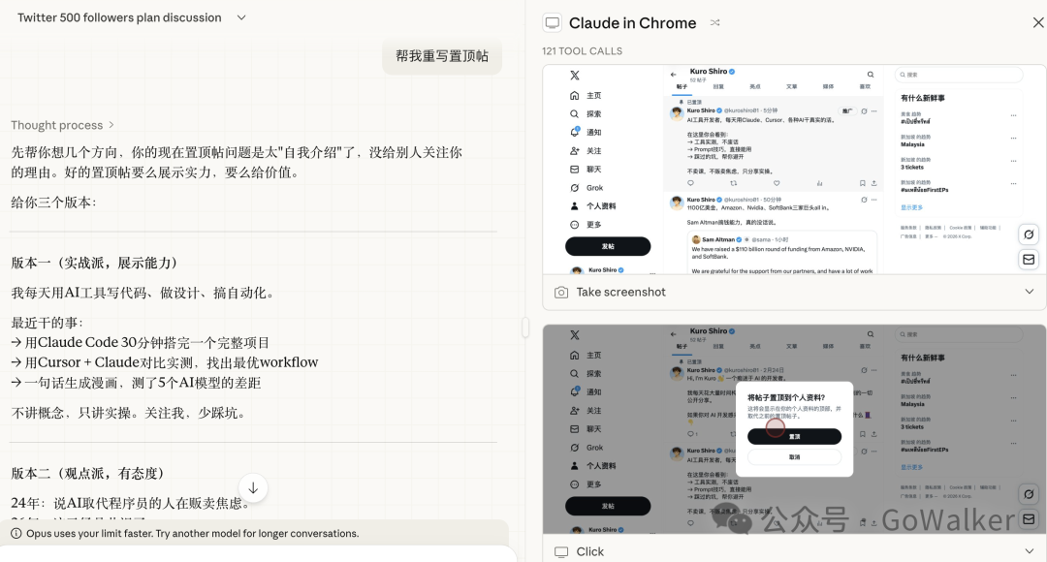Click the 置顶 confirm button in the dialog
Image resolution: width=1047 pixels, height=562 pixels.
point(794,436)
